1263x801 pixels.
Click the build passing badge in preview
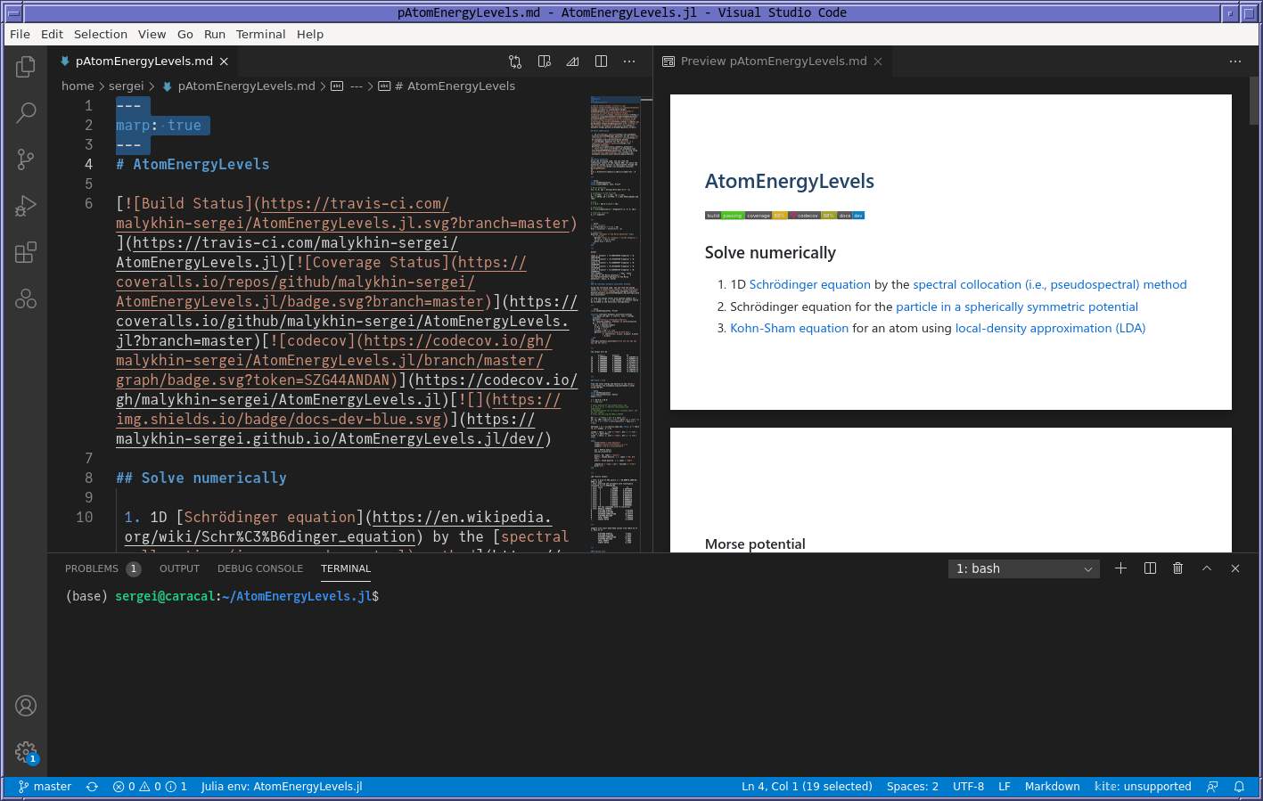pos(725,216)
